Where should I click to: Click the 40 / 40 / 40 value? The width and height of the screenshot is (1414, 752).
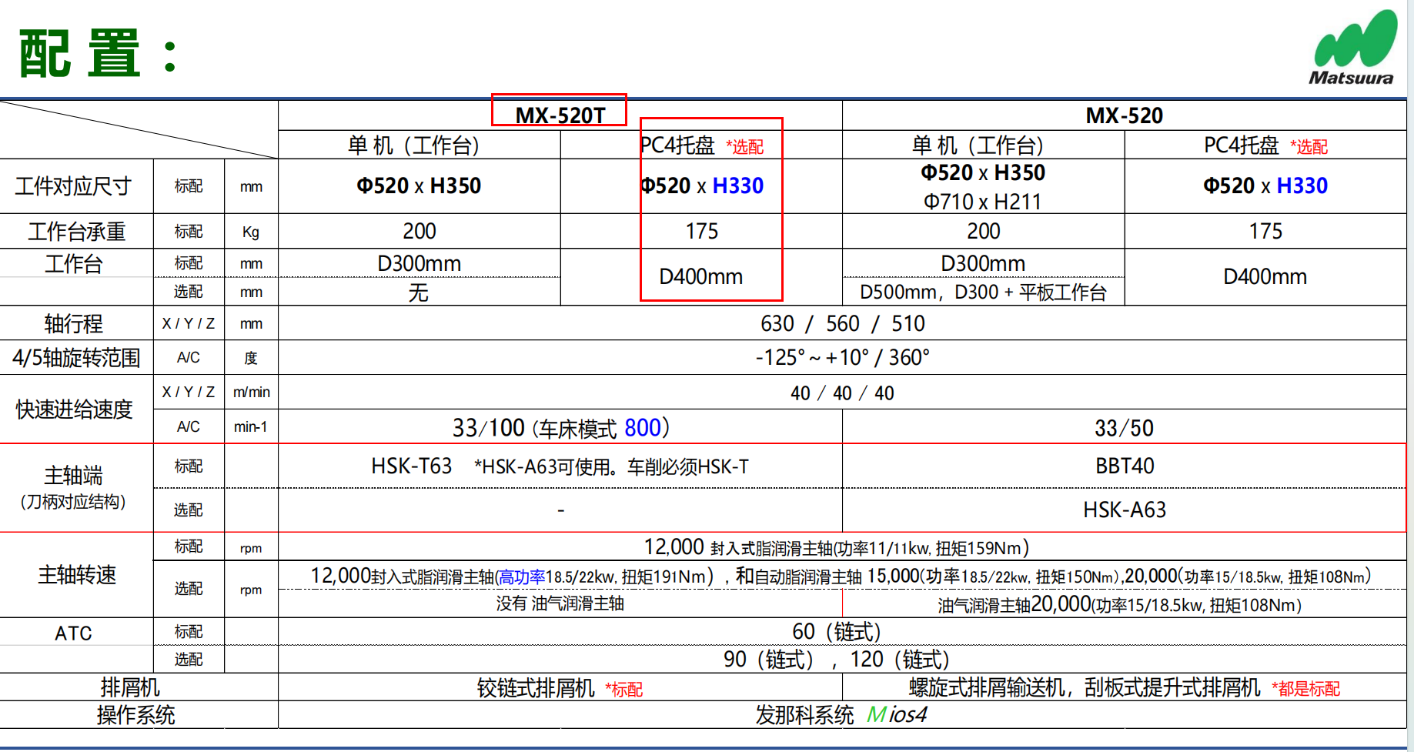pyautogui.click(x=842, y=393)
